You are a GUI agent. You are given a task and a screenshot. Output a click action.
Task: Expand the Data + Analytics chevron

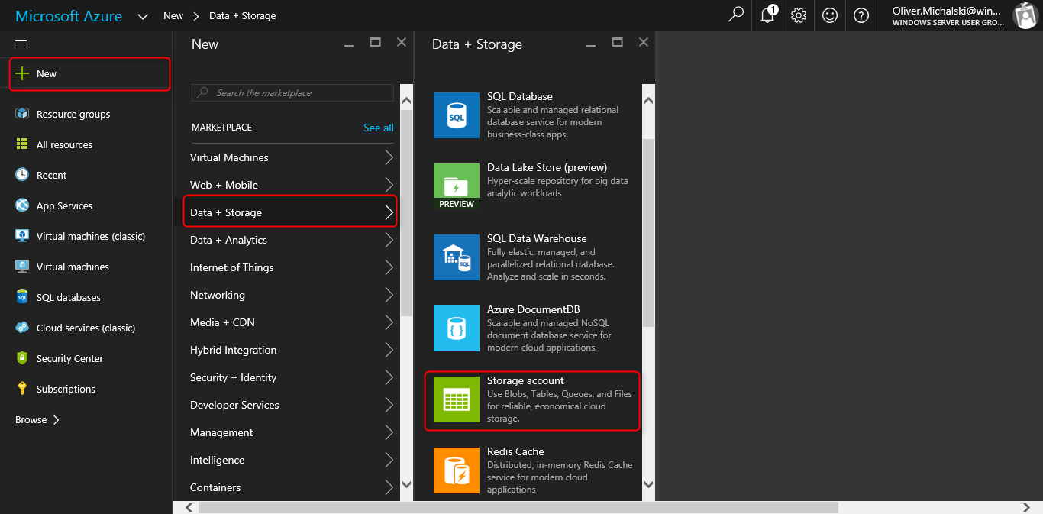pyautogui.click(x=389, y=240)
